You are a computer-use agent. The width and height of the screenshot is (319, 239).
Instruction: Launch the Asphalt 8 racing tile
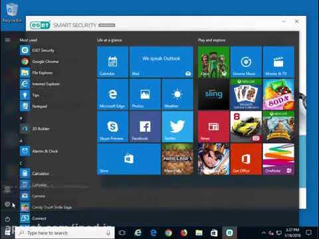[x=246, y=127]
